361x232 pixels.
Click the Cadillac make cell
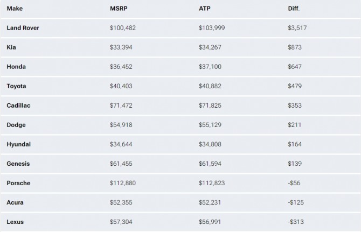point(18,106)
